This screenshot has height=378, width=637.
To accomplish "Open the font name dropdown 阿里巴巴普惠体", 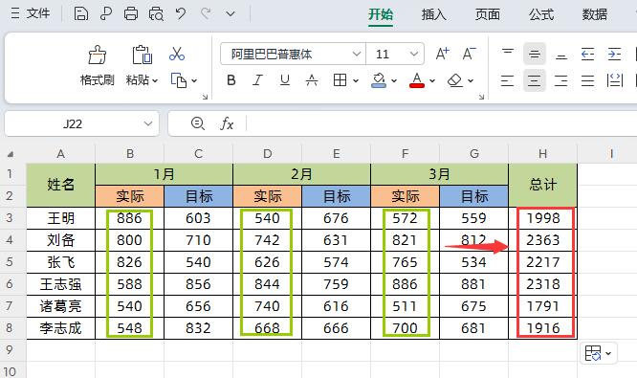I will point(293,54).
